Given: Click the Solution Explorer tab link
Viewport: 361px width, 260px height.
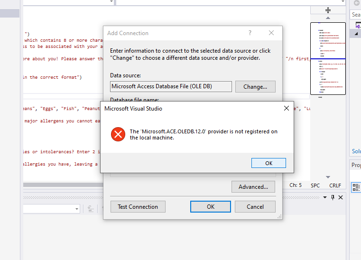Looking at the screenshot, I should 356,151.
